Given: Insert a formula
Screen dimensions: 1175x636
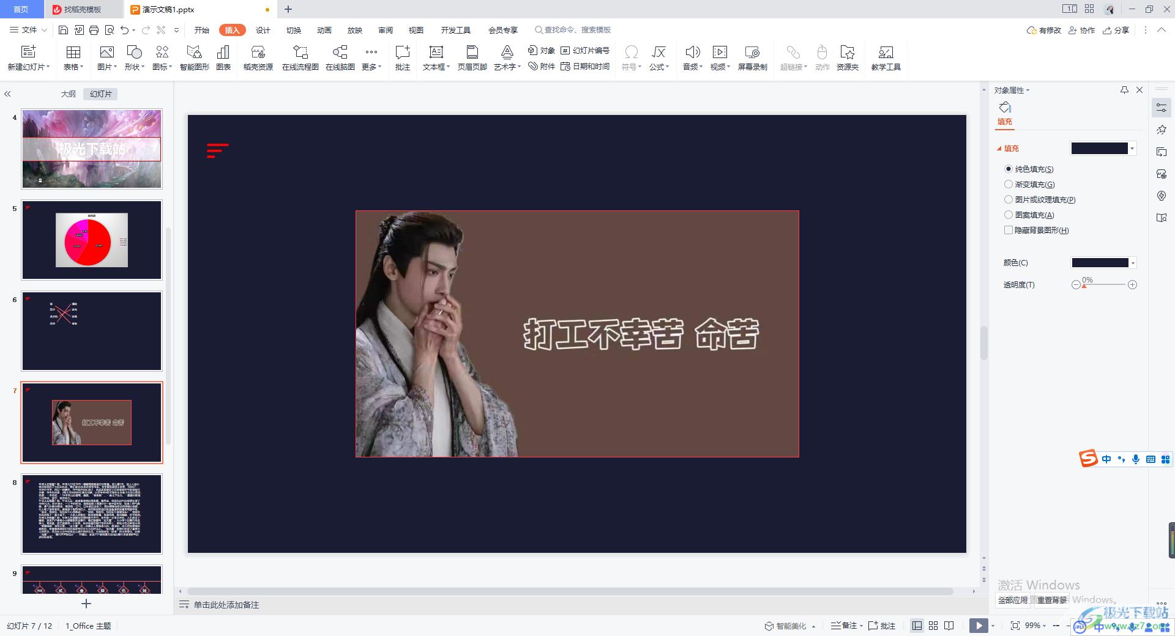Looking at the screenshot, I should tap(658, 58).
